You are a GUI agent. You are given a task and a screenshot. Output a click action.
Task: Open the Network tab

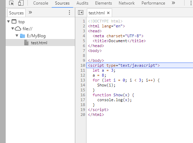[x=127, y=3]
